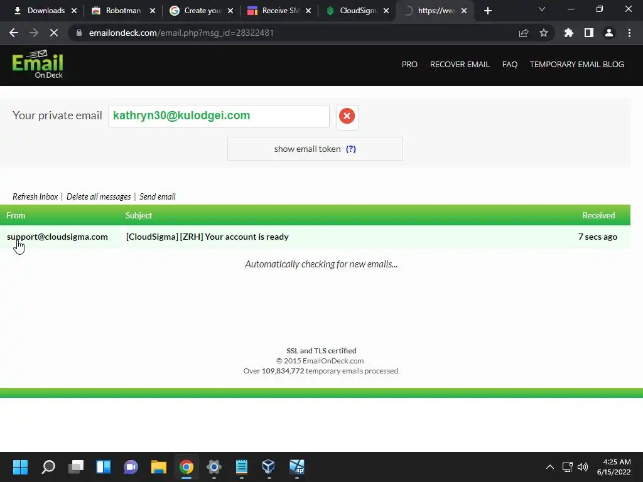Open the extensions puzzle icon
643x482 pixels.
(x=568, y=33)
